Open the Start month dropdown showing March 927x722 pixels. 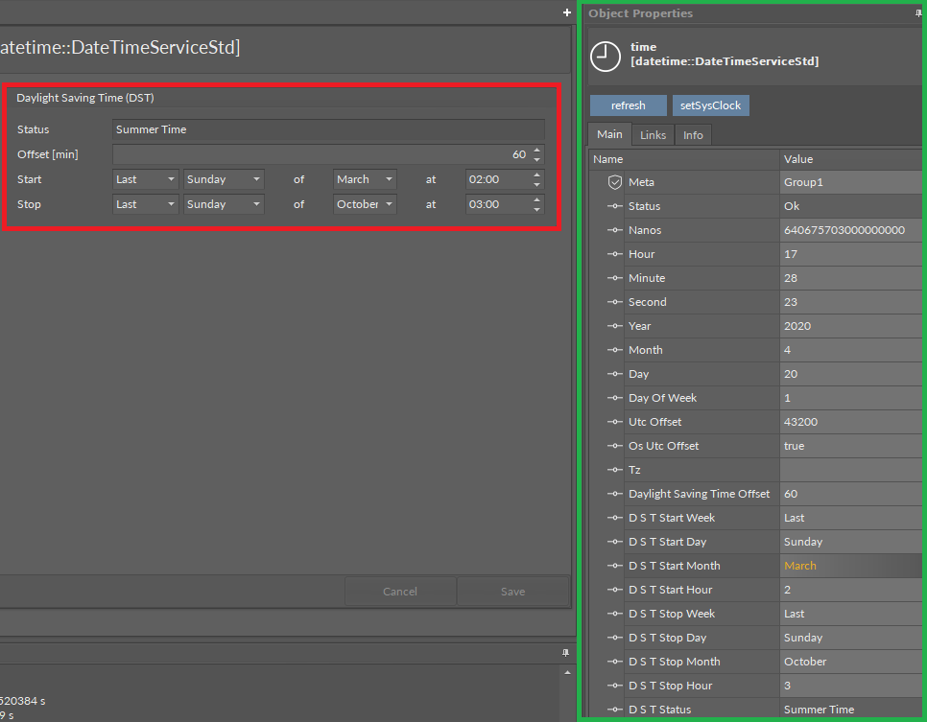pos(365,179)
